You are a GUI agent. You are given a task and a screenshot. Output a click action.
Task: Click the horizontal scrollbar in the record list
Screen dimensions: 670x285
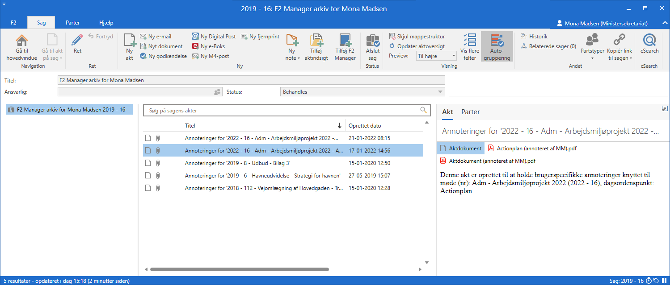point(239,269)
